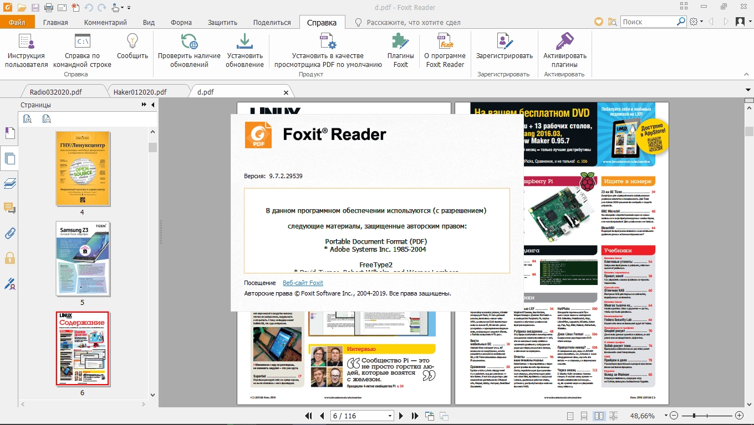The height and width of the screenshot is (425, 754).
Task: Open the Digital signatures sidebar panel
Action: [9, 283]
